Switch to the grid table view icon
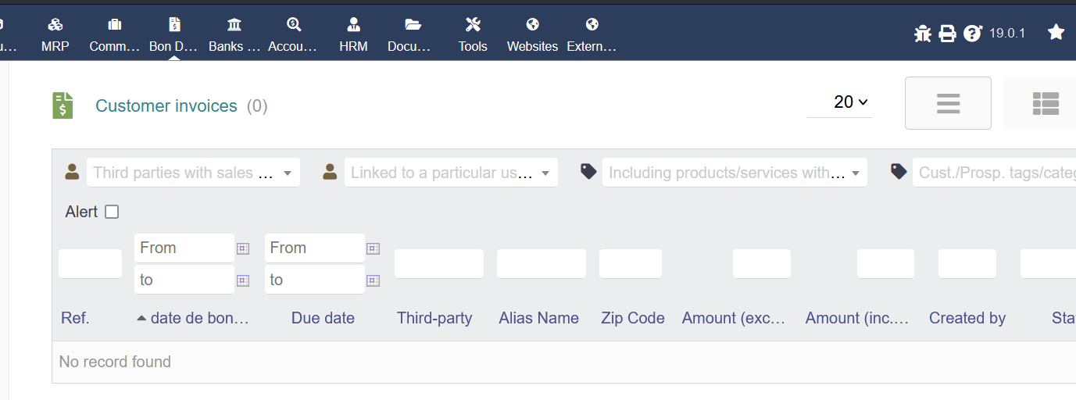1076x400 pixels. pyautogui.click(x=1045, y=103)
